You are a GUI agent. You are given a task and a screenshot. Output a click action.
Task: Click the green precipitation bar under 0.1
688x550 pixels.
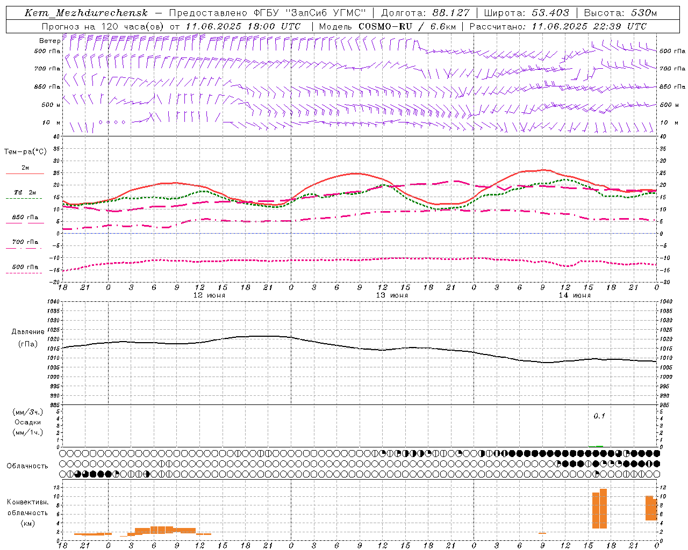599,446
